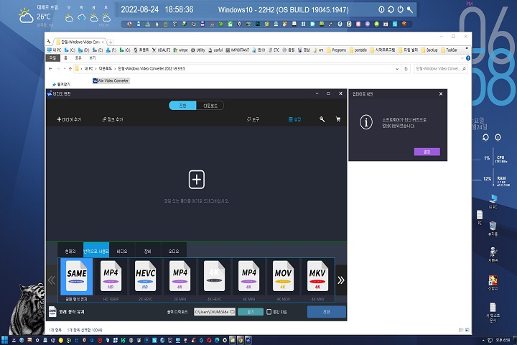This screenshot has height=345, width=517.
Task: Toggle the 통합 파일 merge files checkbox
Action: pos(269,312)
